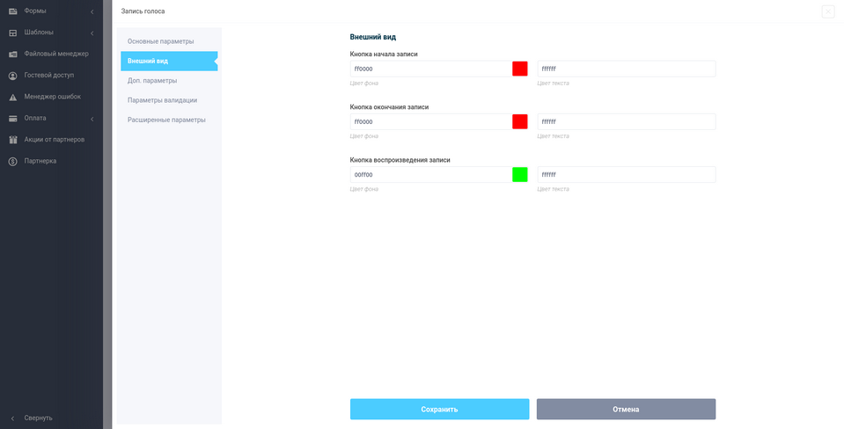Click the Шаблоны icon in sidebar
This screenshot has height=429, width=844.
point(13,33)
